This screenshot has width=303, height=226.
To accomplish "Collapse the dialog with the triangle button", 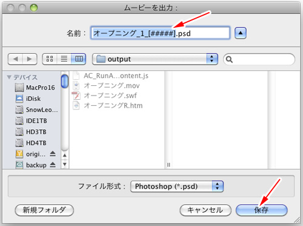I will point(241,33).
